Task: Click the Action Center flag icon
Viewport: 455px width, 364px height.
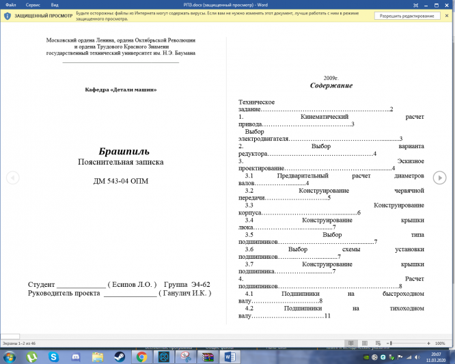Action: 400,357
